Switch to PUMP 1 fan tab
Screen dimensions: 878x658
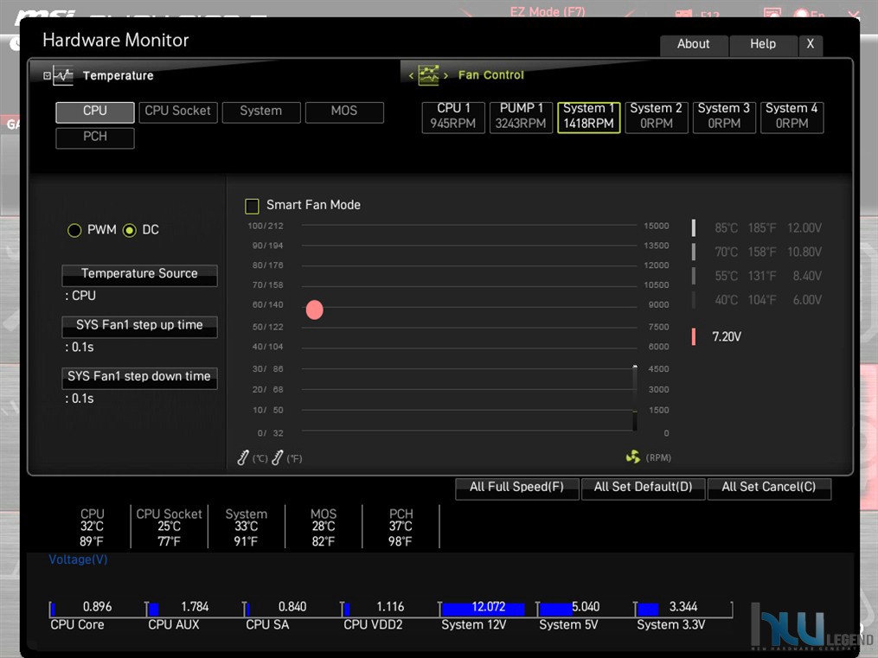point(521,117)
